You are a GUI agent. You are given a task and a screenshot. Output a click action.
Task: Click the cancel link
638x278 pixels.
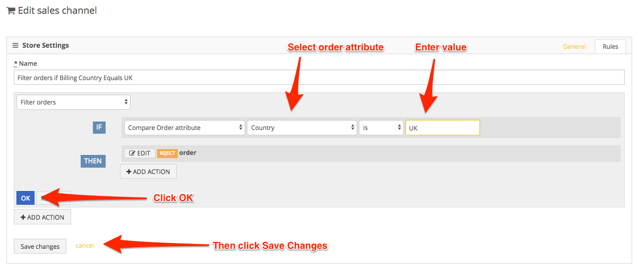point(84,246)
